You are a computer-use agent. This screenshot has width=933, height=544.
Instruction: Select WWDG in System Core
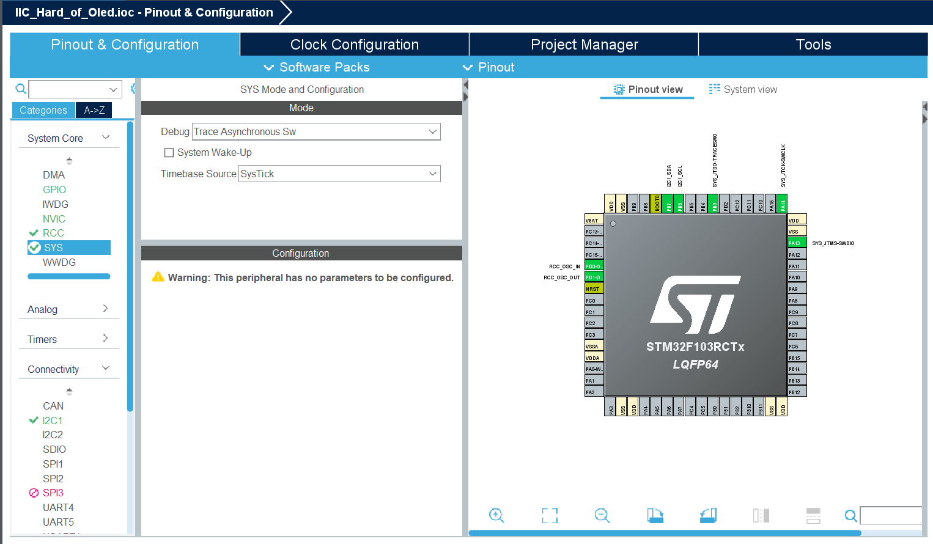pos(59,262)
